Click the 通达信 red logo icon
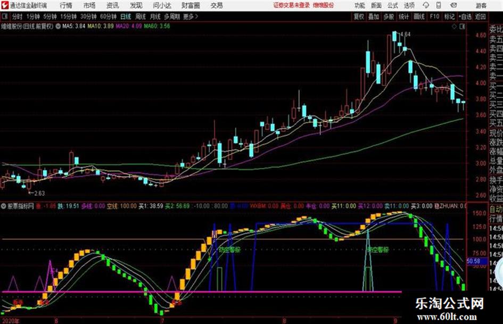 pyautogui.click(x=5, y=5)
